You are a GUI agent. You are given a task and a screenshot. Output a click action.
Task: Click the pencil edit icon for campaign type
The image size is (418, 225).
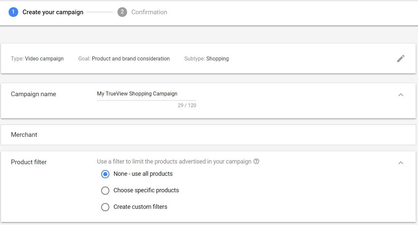pos(400,58)
